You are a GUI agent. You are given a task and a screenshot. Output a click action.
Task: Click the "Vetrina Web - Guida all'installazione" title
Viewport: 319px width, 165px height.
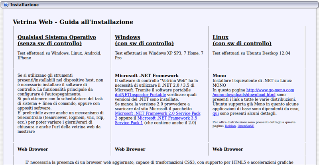(73, 22)
